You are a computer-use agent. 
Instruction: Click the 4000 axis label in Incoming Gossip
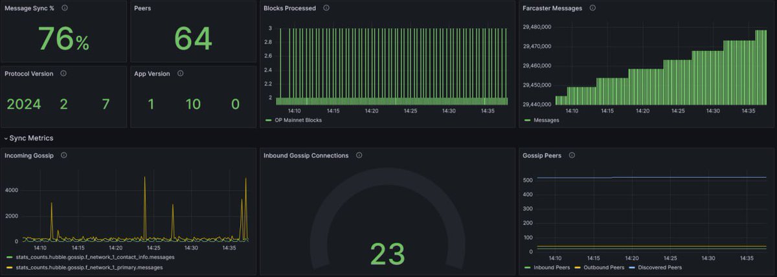point(12,190)
